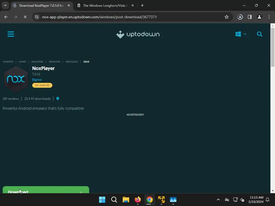Click the DEV ONBOARD badge
Screen dimensions: 275x206
[42, 85]
